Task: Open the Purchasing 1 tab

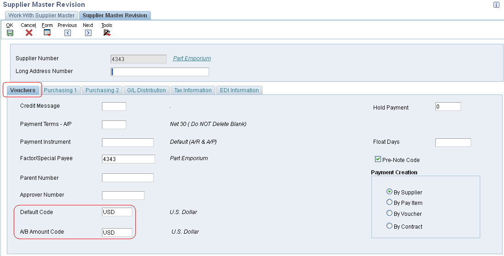Action: [x=60, y=90]
